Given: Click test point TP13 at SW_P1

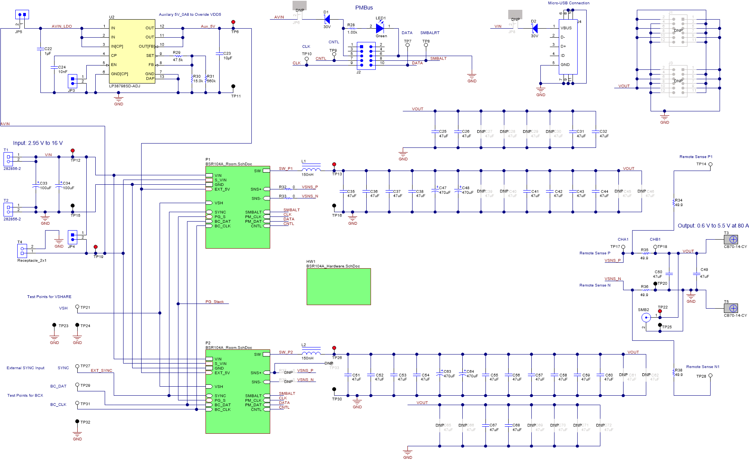Looking at the screenshot, I should [x=334, y=165].
